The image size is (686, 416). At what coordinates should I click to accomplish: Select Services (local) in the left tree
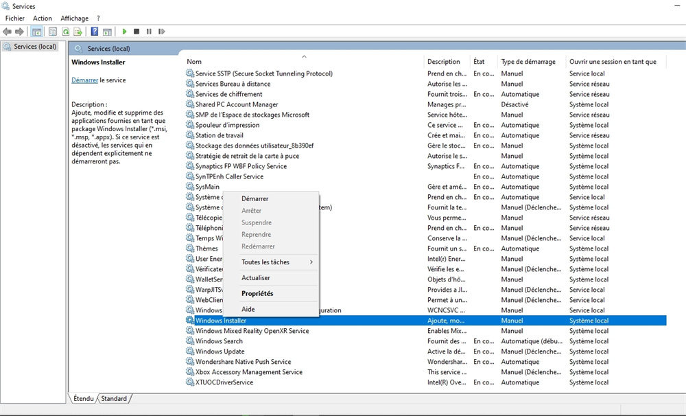point(35,47)
